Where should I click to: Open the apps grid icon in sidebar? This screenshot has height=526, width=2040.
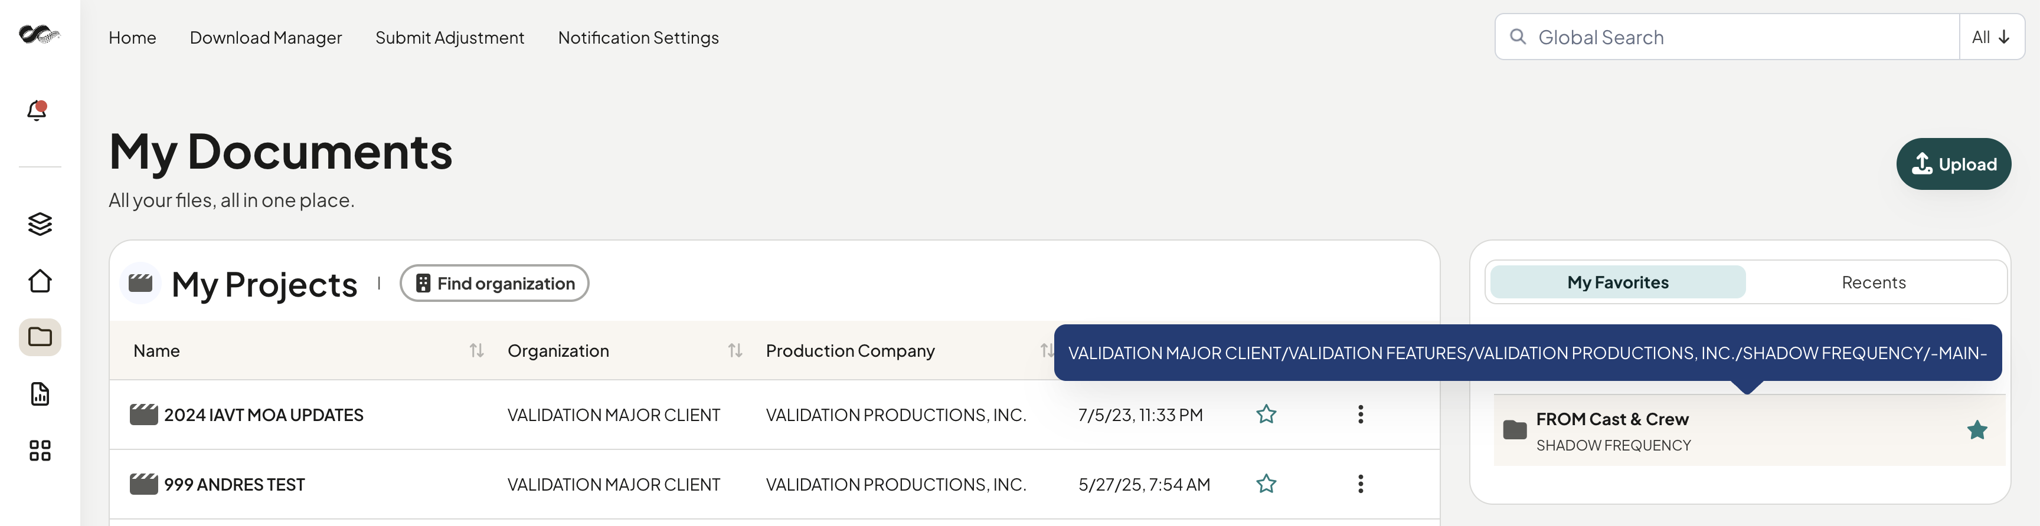40,451
